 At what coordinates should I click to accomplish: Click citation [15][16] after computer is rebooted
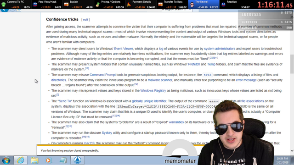86,137
